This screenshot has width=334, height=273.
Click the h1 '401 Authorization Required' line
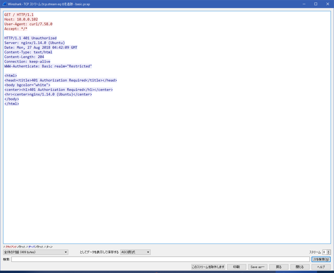59,90
